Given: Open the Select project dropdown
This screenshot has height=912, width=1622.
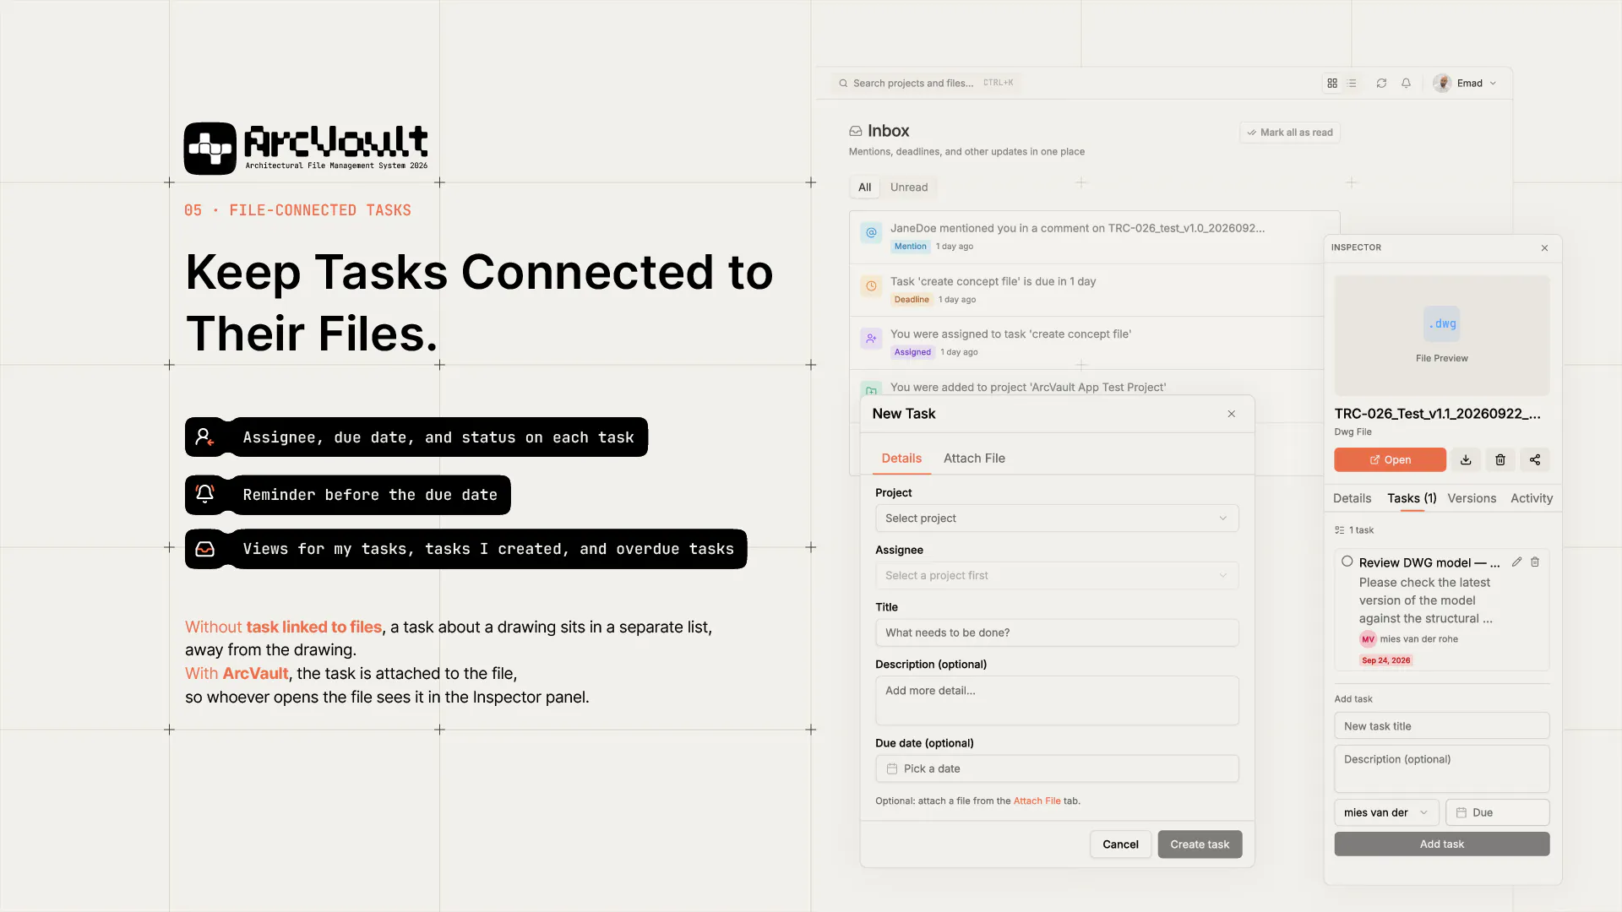Looking at the screenshot, I should [x=1057, y=518].
